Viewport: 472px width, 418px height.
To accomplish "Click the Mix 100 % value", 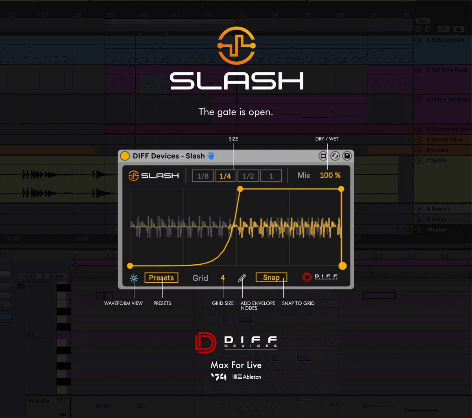I will point(330,175).
